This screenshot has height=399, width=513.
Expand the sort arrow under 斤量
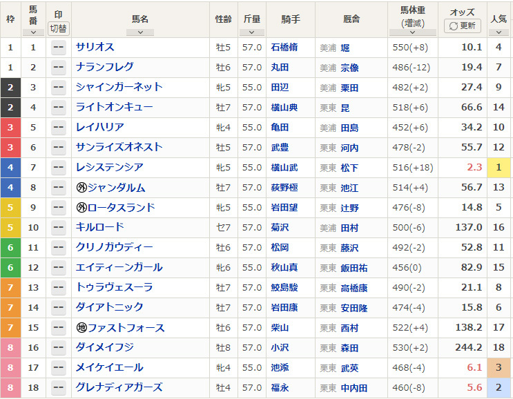[251, 32]
